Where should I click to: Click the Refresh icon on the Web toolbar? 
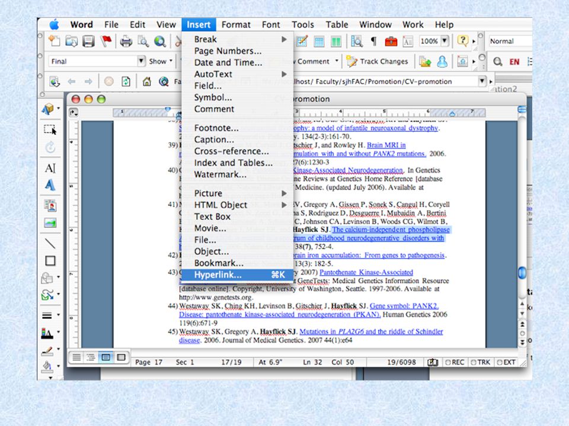[x=126, y=82]
